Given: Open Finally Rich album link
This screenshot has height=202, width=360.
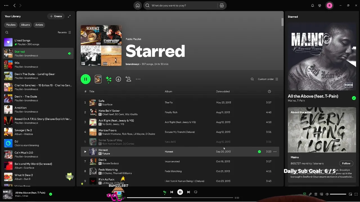Looking at the screenshot, I should (x=171, y=112).
